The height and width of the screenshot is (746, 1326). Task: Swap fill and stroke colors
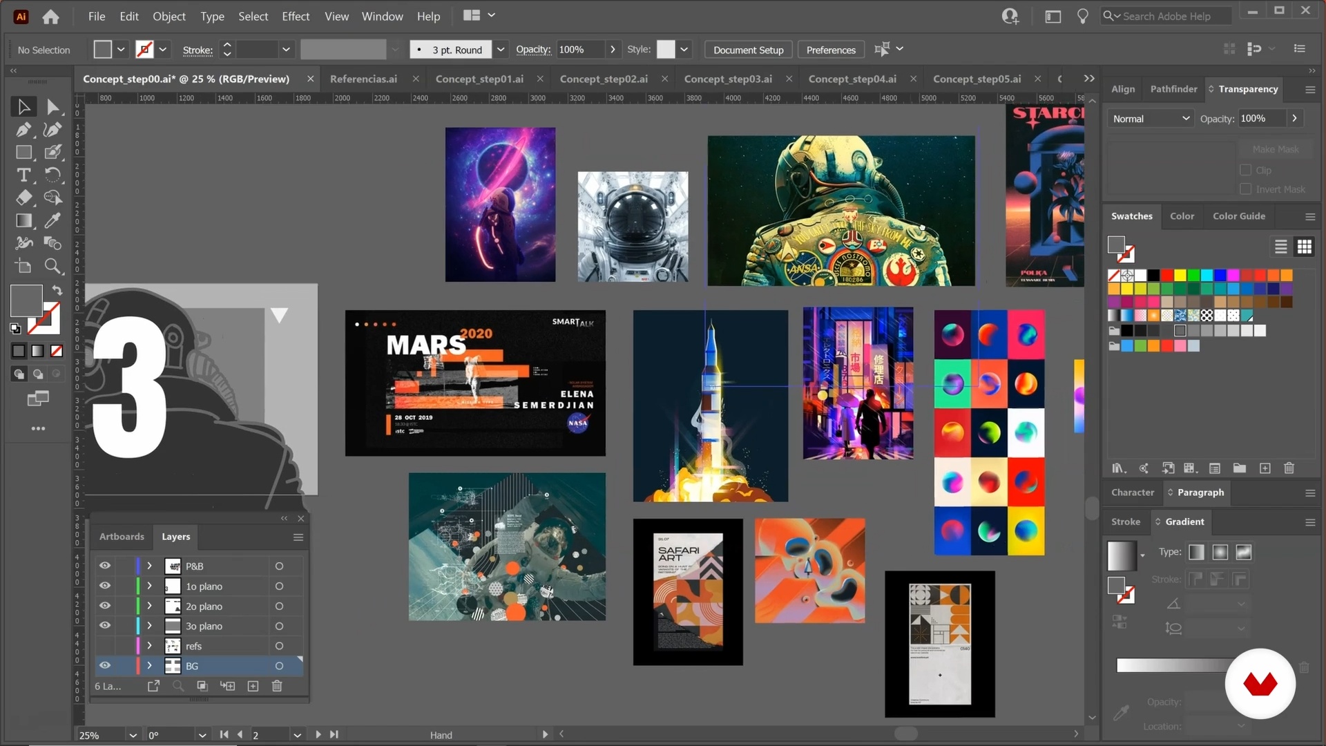[57, 290]
